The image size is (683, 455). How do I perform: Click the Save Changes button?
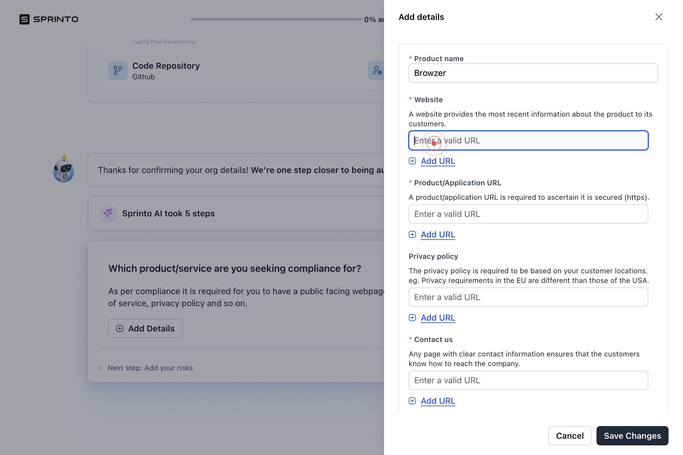pyautogui.click(x=632, y=436)
